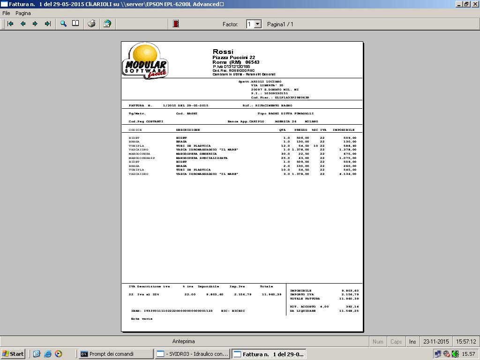Switch to the SVIDR03 Idraulico taskbar window
The image size is (480, 360).
192,354
